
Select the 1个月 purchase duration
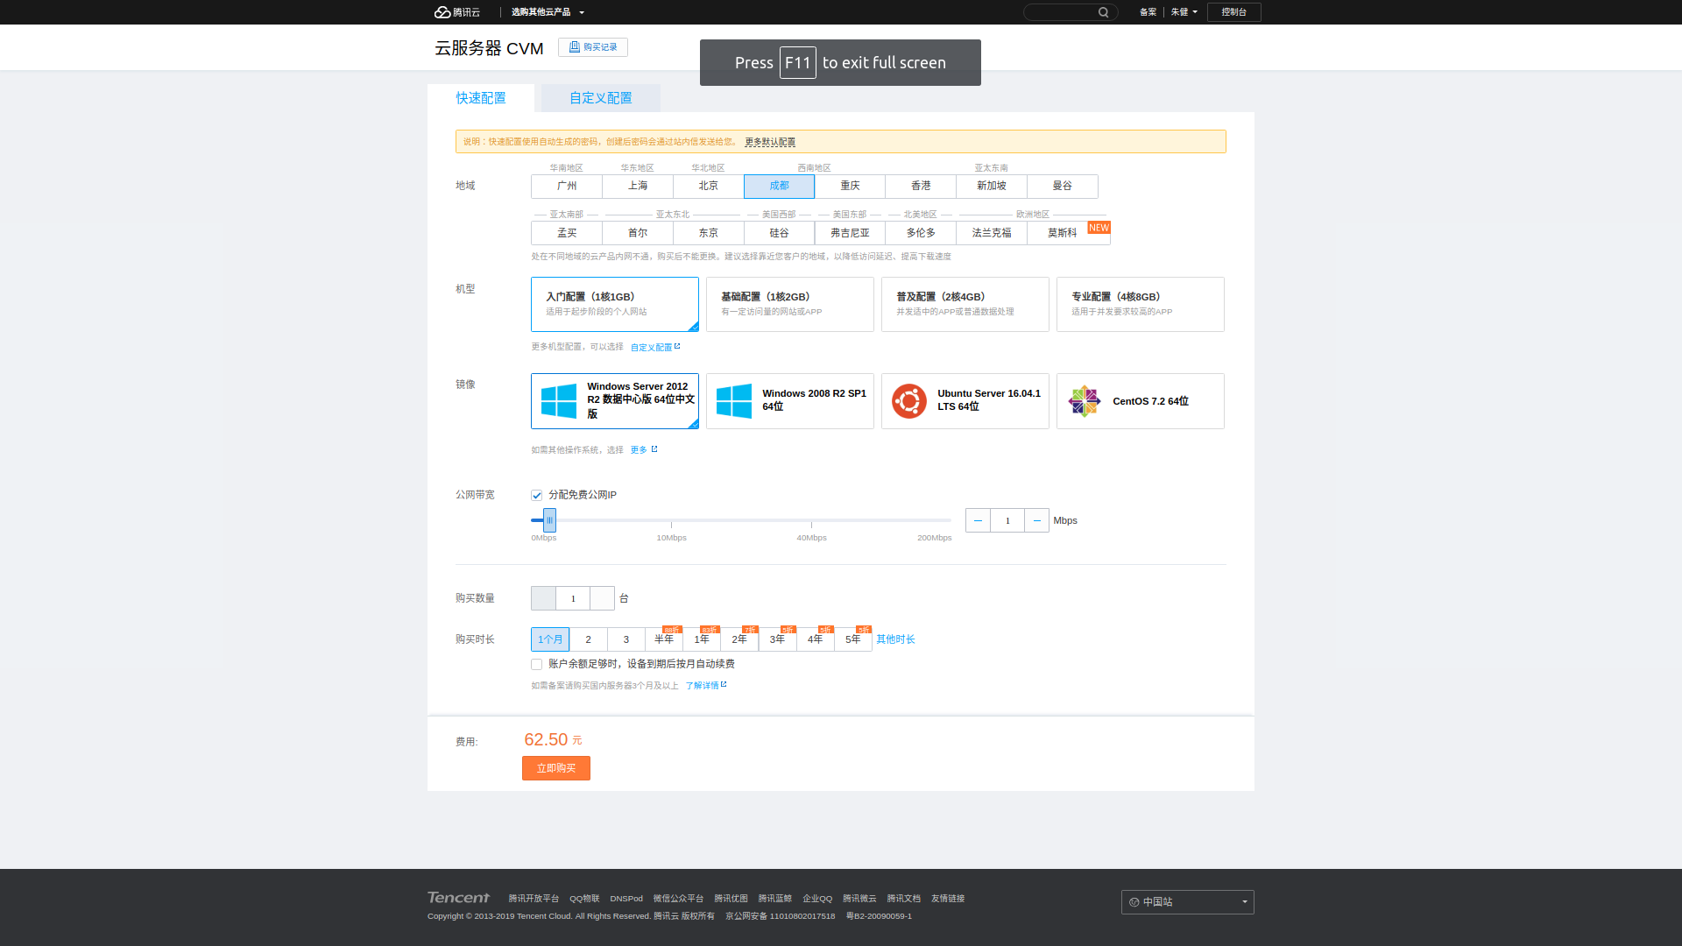point(550,639)
